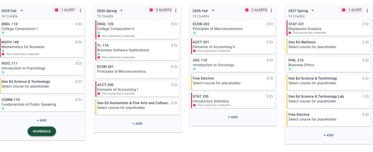Show the 3 ALERTS badge for 2026 Spring
Viewport: 373px width, 152px height.
click(x=160, y=10)
